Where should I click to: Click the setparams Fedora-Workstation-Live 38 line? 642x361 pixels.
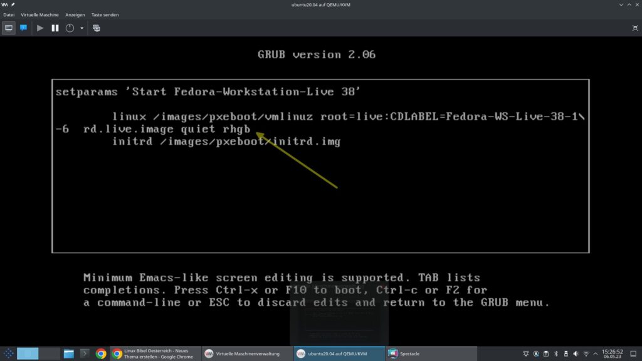(x=208, y=92)
